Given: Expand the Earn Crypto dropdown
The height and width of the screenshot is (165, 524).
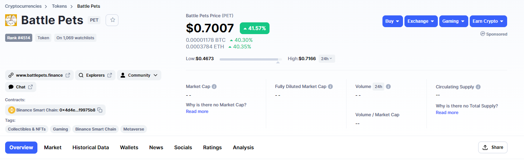Looking at the screenshot, I should [x=488, y=21].
